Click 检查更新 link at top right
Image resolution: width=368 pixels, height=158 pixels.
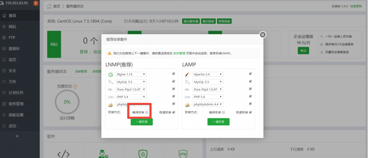356,6
